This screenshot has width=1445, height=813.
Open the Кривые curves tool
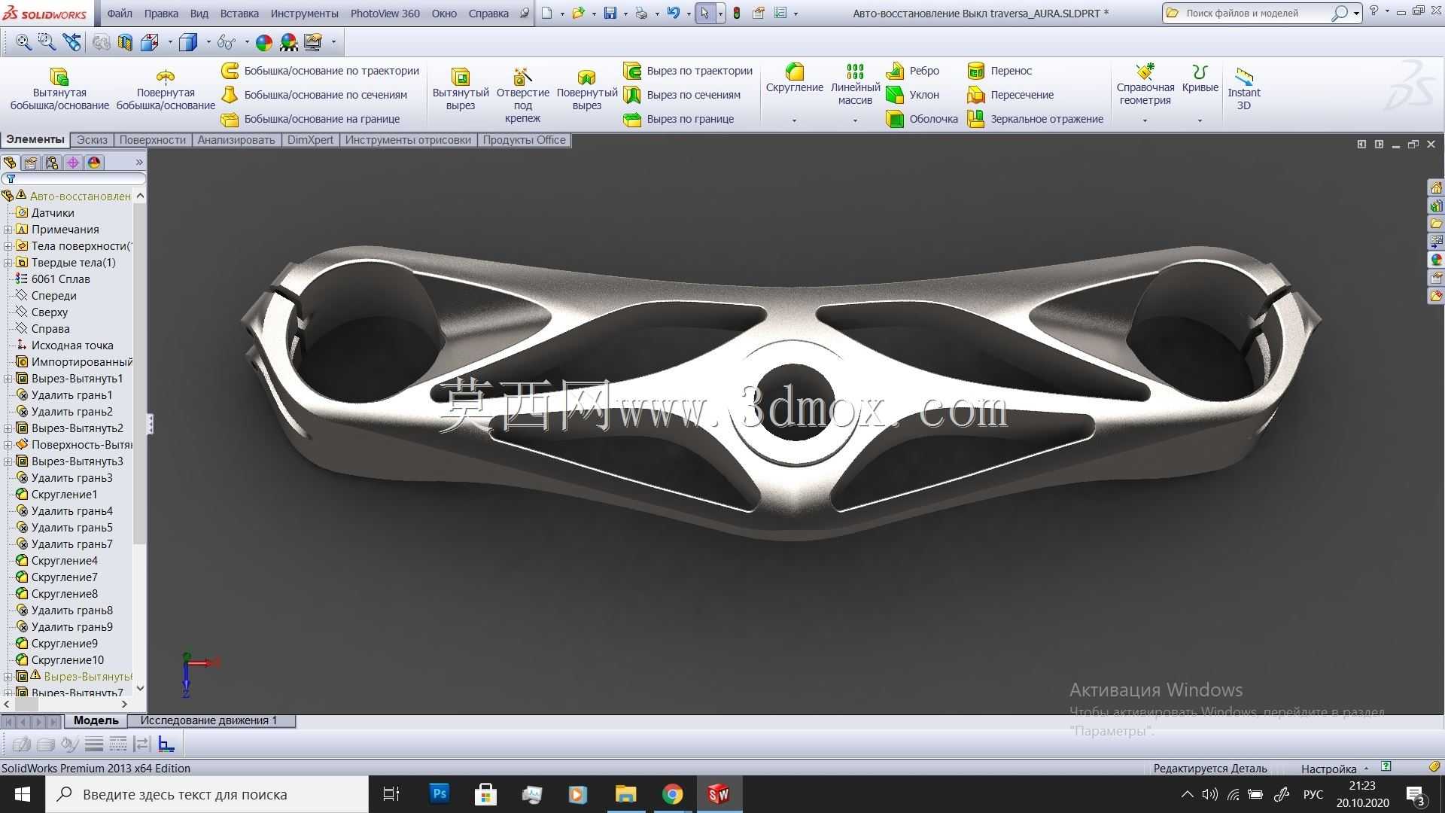point(1200,78)
